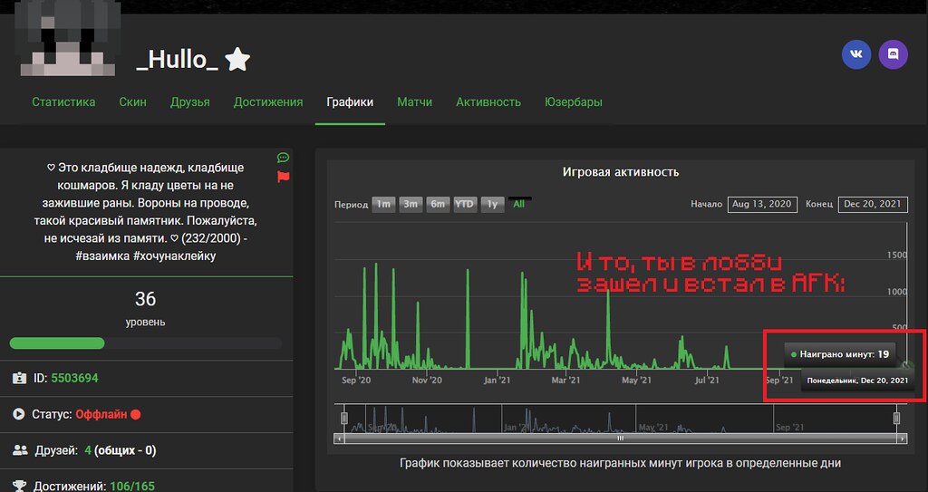Choose the 1y period range

coord(492,204)
